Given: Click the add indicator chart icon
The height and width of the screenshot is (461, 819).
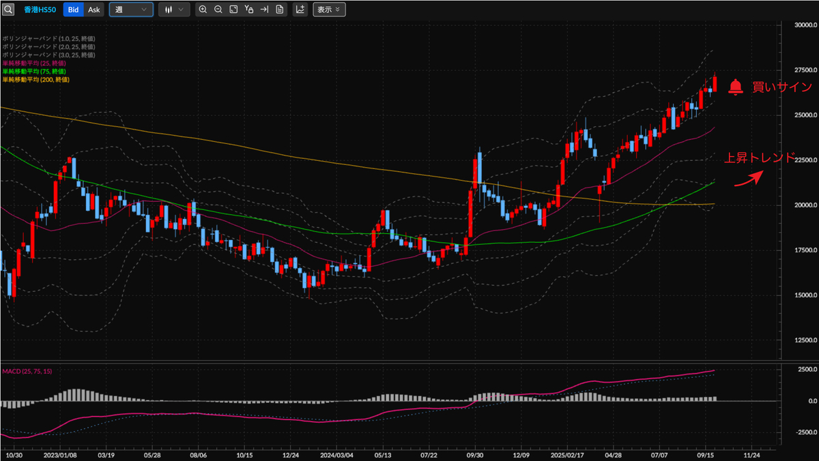Looking at the screenshot, I should 300,10.
